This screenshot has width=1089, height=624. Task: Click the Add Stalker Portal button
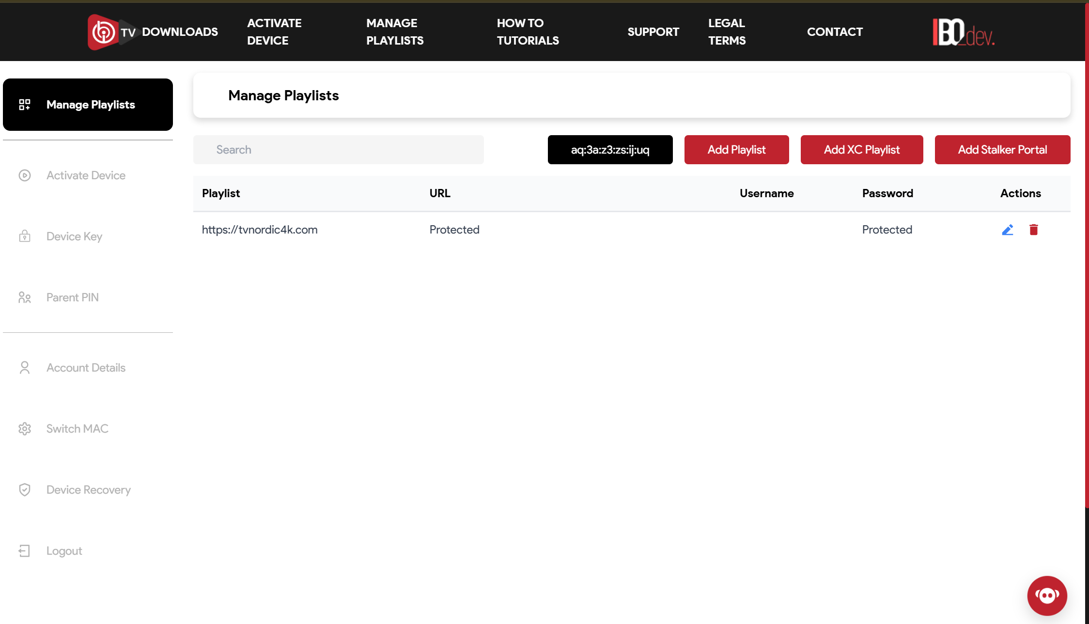1002,150
